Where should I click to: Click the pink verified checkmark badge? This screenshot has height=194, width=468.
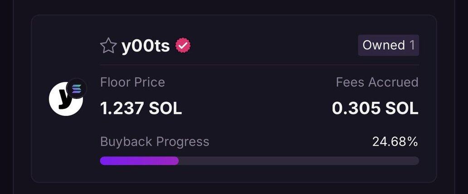click(x=183, y=46)
